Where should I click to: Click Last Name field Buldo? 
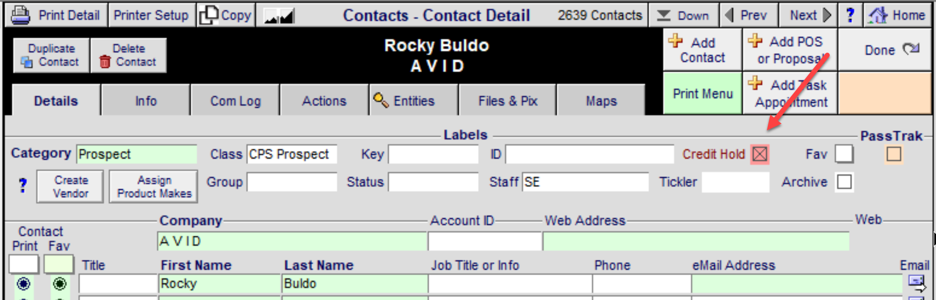coord(355,284)
